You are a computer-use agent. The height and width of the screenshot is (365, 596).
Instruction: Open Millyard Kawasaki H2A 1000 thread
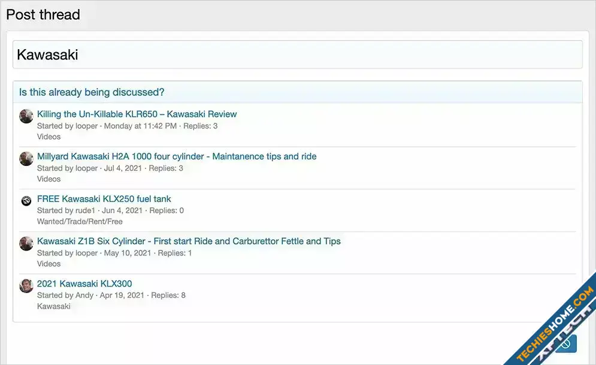point(177,156)
